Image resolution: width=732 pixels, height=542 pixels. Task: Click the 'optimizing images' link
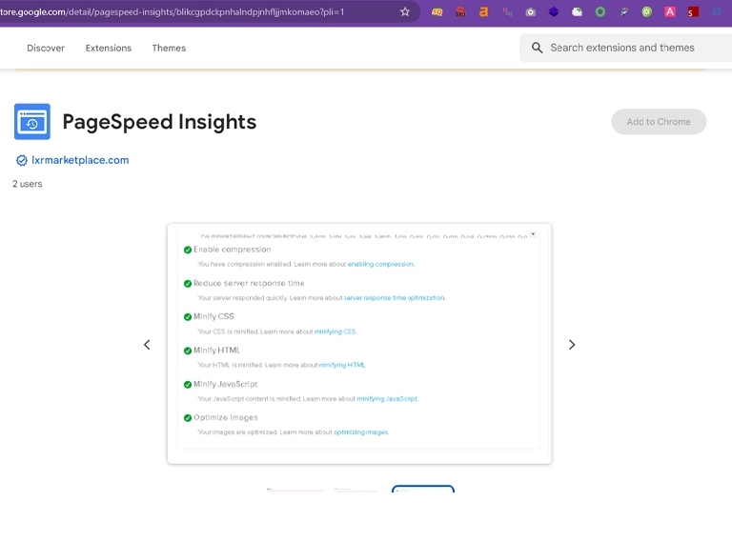pyautogui.click(x=360, y=432)
